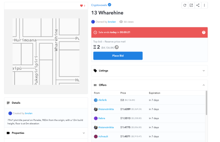The height and width of the screenshot is (142, 220).
Task: Click the 1.5513 offer price
Action: [125, 118]
